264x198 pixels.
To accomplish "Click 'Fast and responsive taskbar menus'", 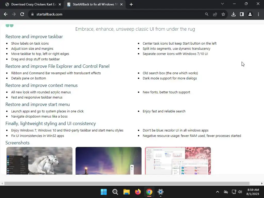I will click(x=37, y=97).
